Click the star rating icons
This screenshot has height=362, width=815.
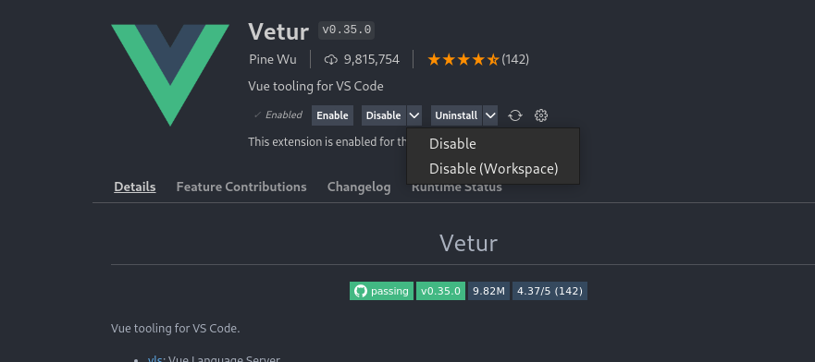tap(463, 60)
